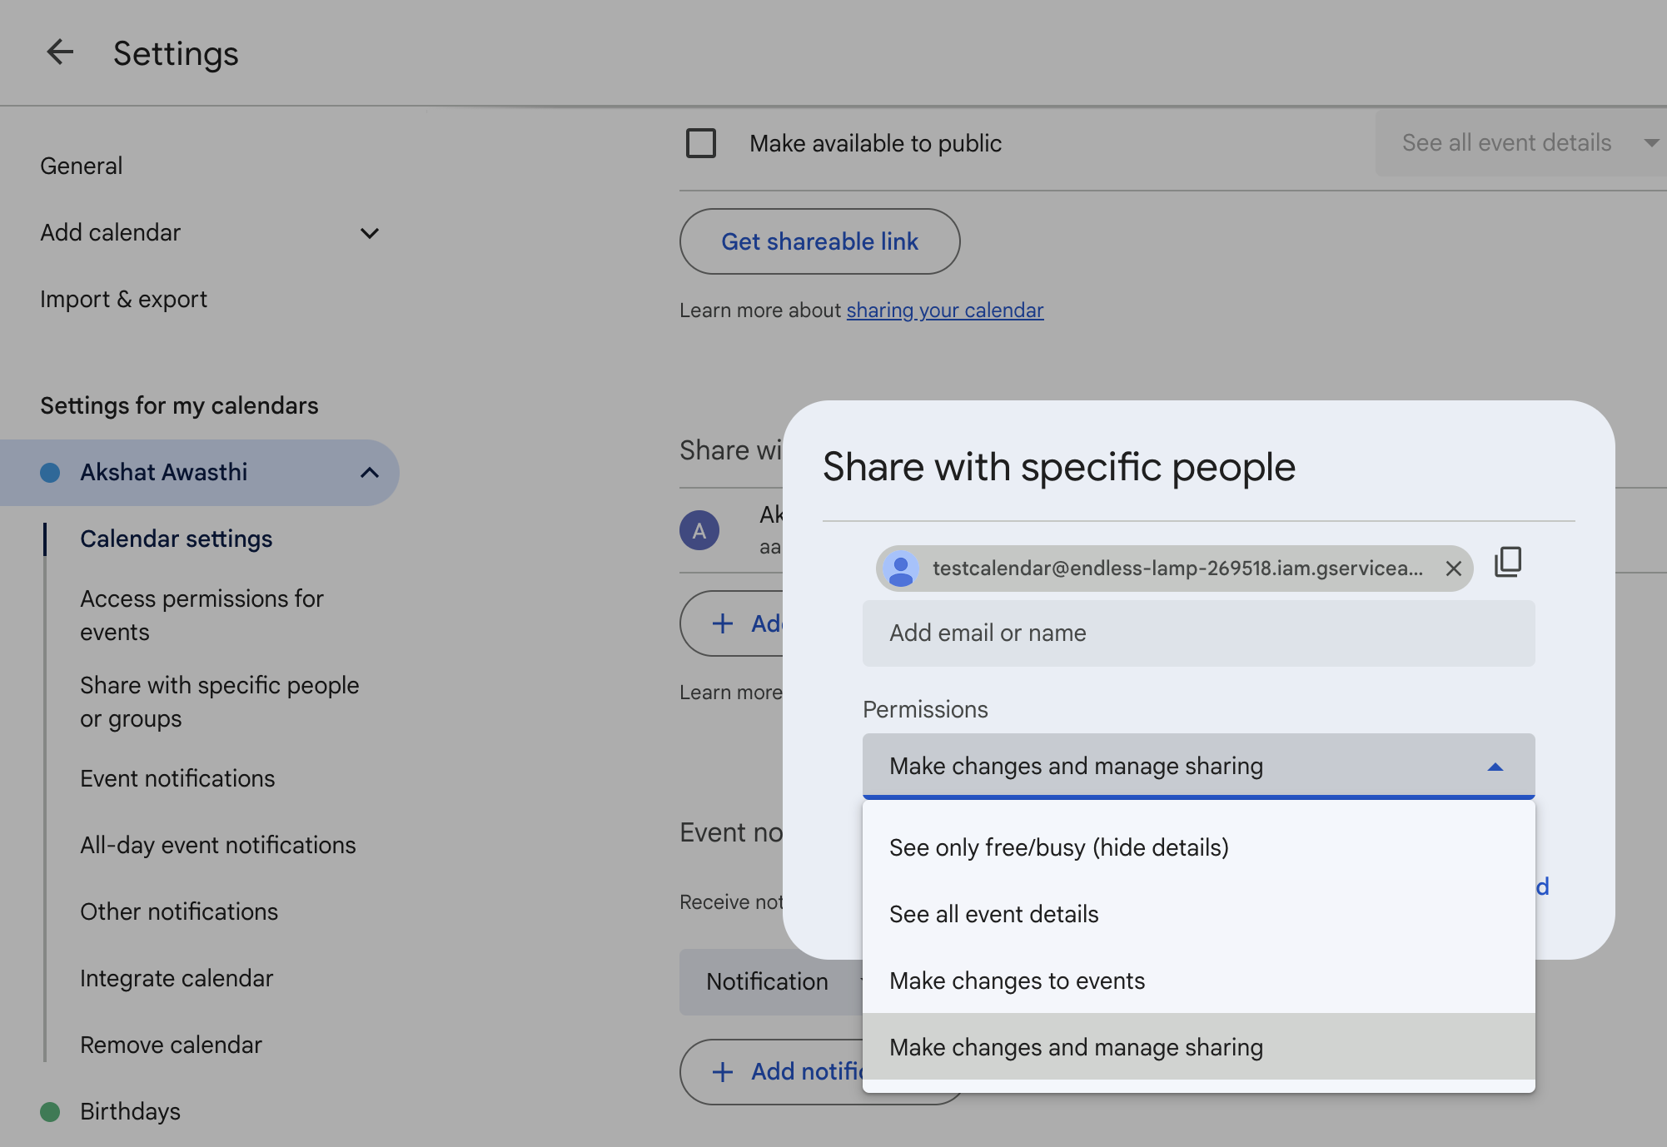This screenshot has height=1147, width=1667.
Task: Click the Permissions label
Action: tap(925, 710)
